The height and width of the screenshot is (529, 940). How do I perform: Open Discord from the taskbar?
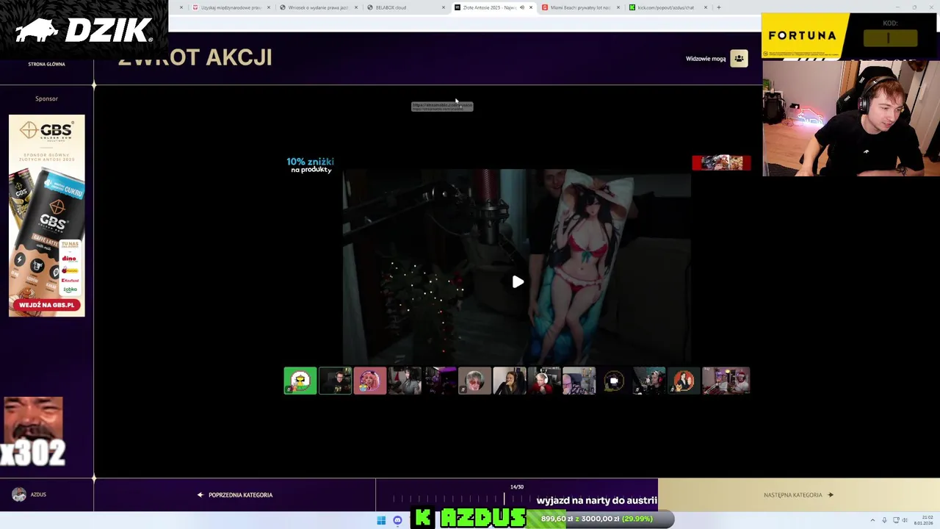pos(397,520)
